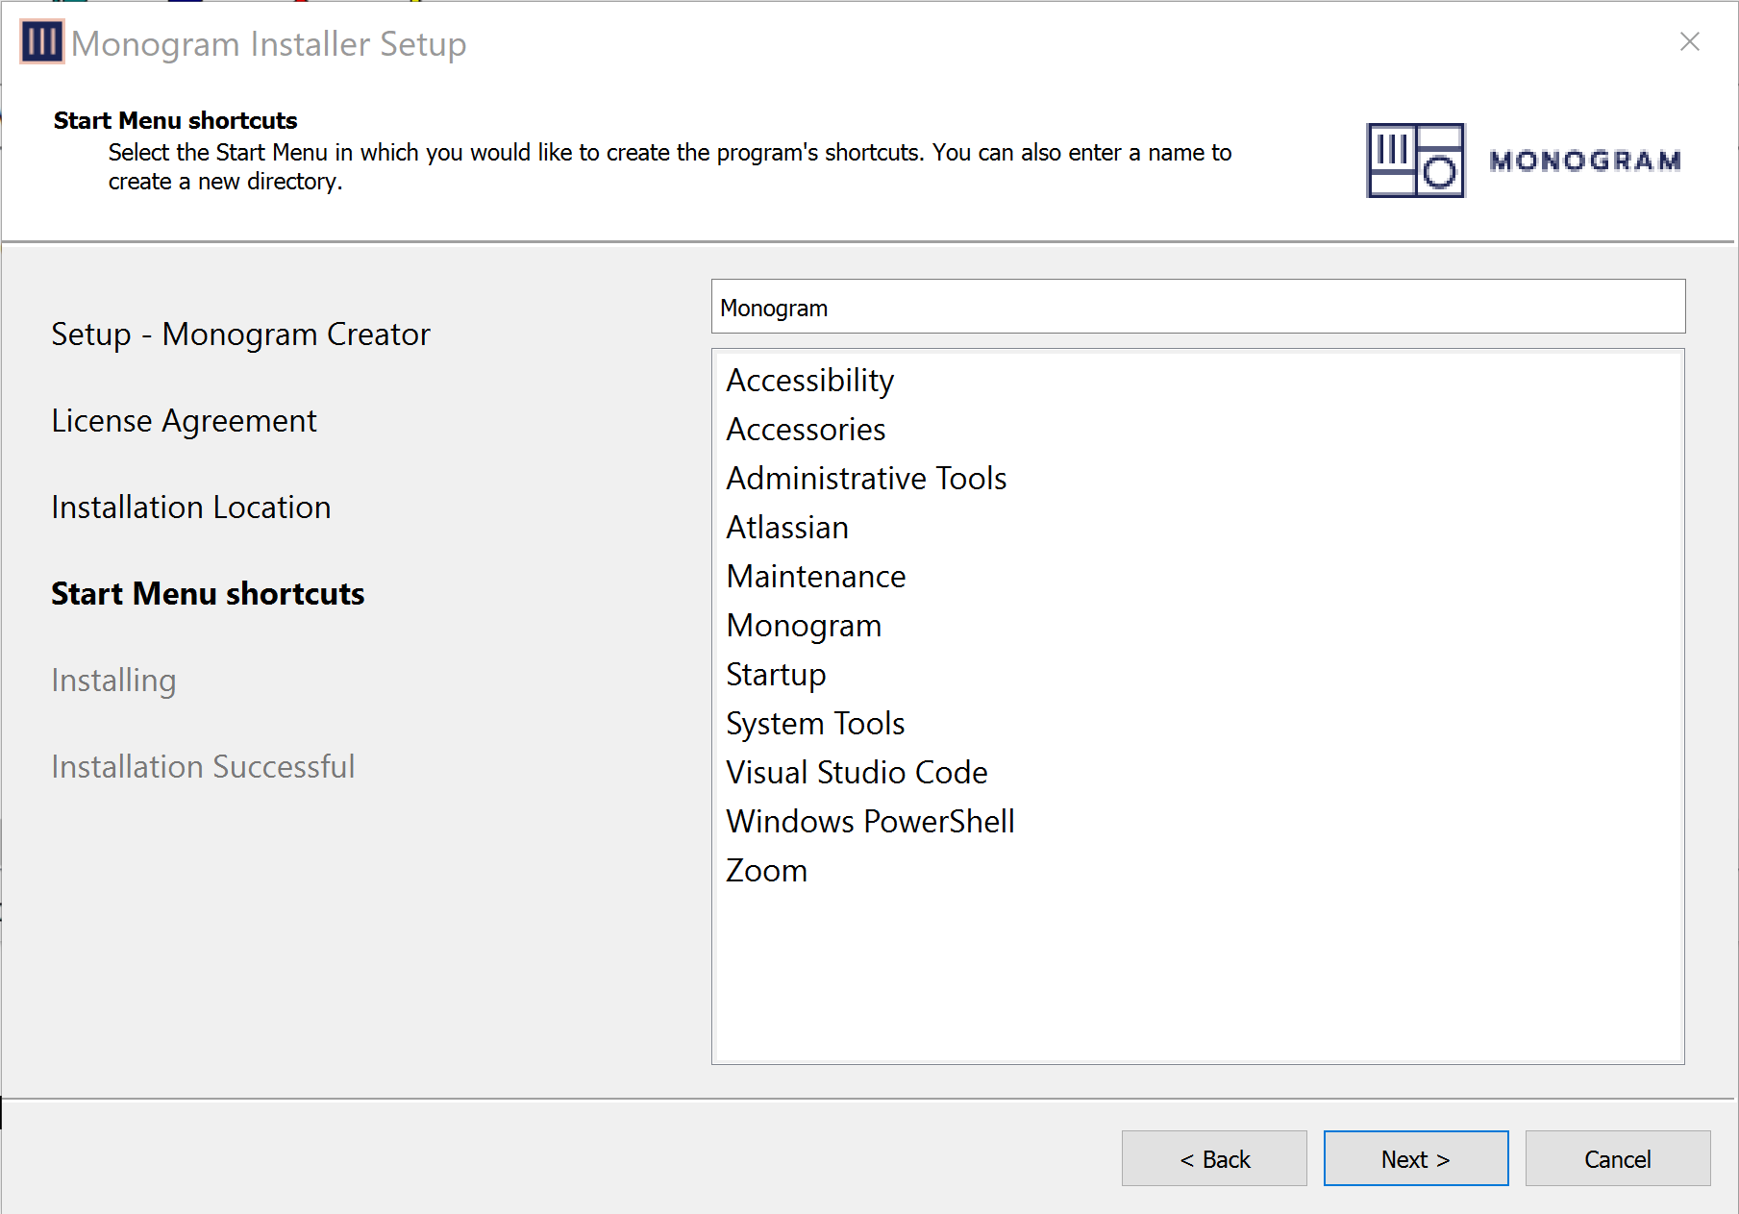Click the Start Menu folder name field

pos(1197,308)
